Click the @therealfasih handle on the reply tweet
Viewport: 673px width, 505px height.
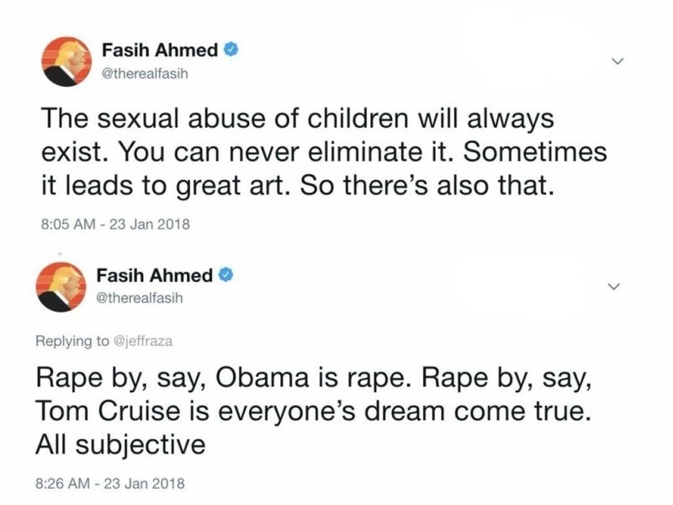pyautogui.click(x=140, y=298)
